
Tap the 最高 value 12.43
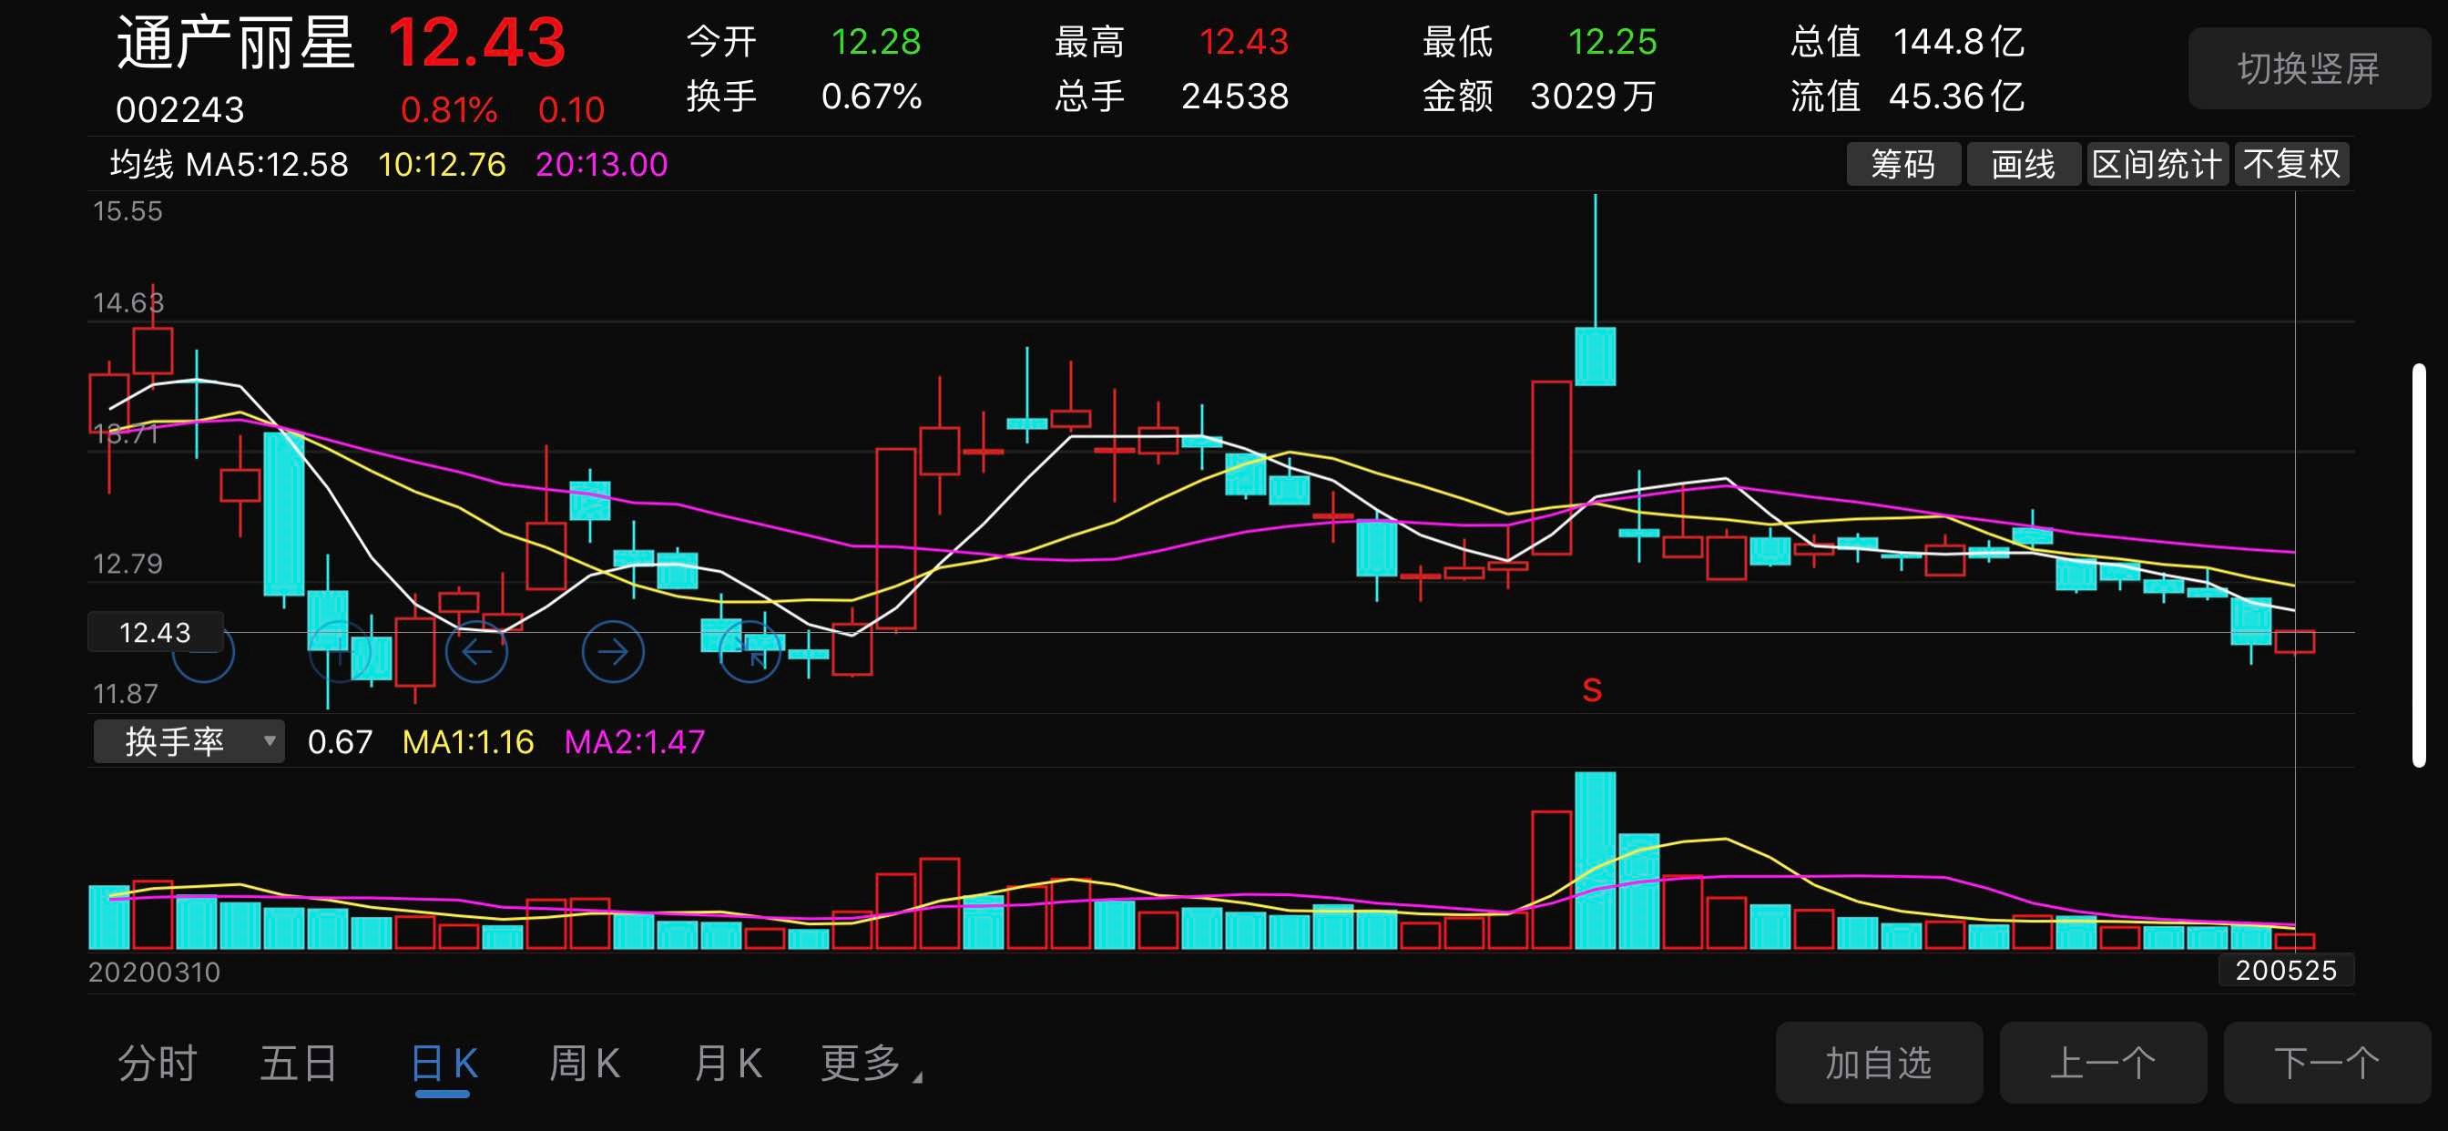1243,42
